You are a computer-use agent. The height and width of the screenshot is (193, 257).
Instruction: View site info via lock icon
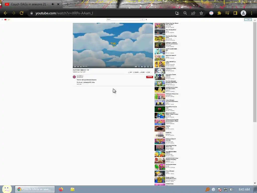pyautogui.click(x=32, y=13)
